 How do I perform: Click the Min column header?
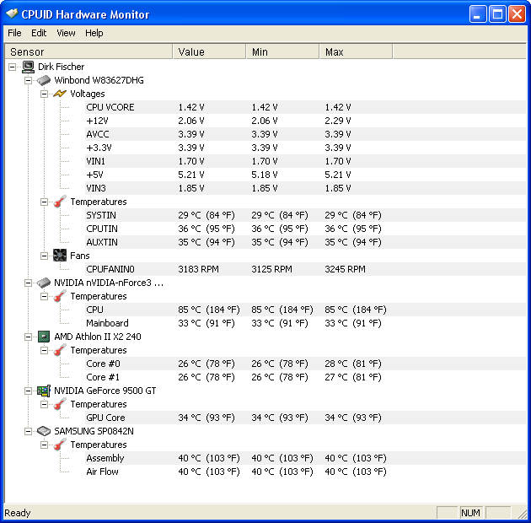[282, 51]
